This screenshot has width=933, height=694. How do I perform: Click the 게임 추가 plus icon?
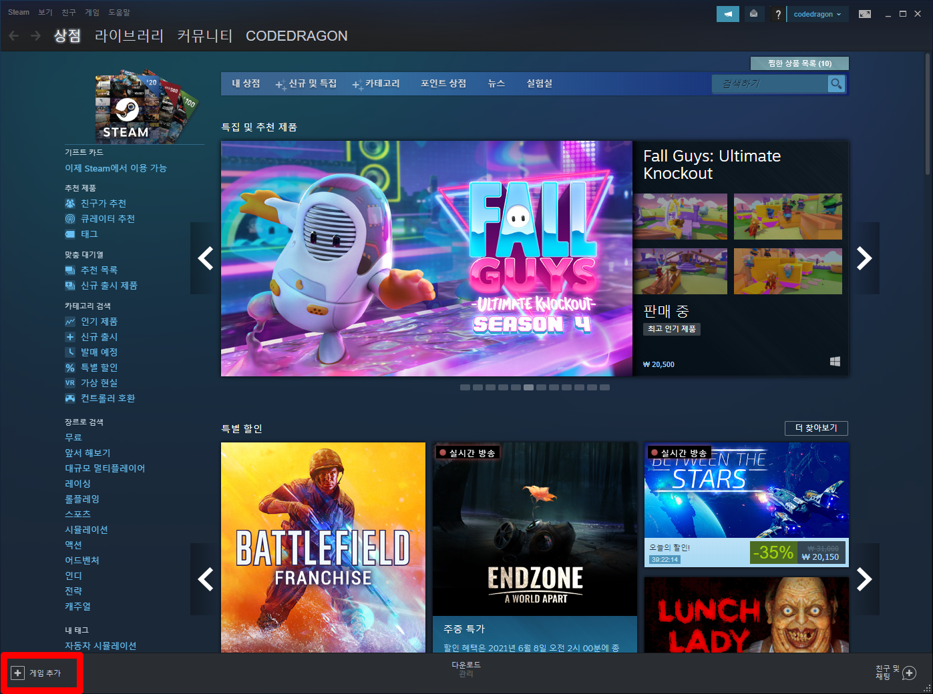tap(18, 673)
